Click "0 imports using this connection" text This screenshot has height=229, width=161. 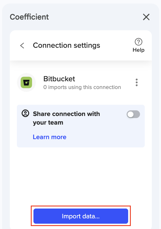point(82,87)
